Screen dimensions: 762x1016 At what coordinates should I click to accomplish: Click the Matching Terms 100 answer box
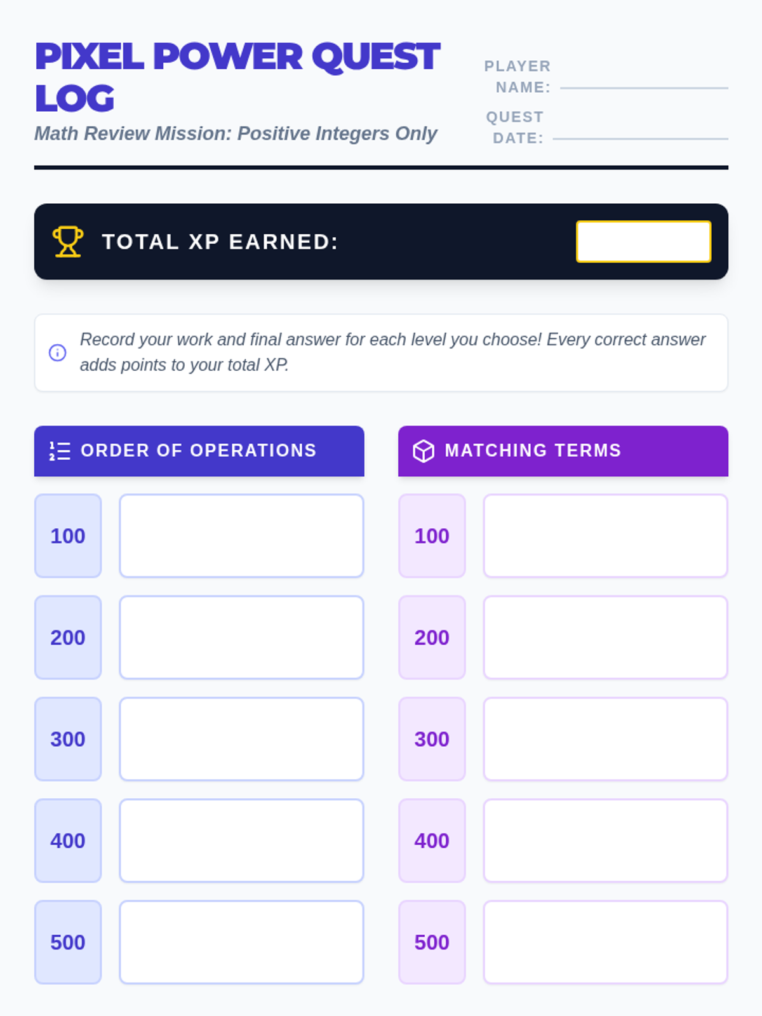tap(605, 536)
